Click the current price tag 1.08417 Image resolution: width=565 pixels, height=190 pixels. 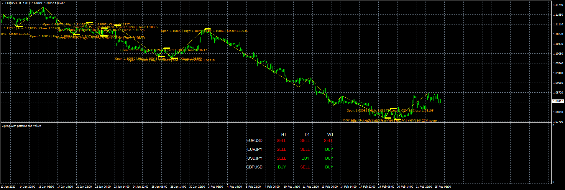(558, 101)
